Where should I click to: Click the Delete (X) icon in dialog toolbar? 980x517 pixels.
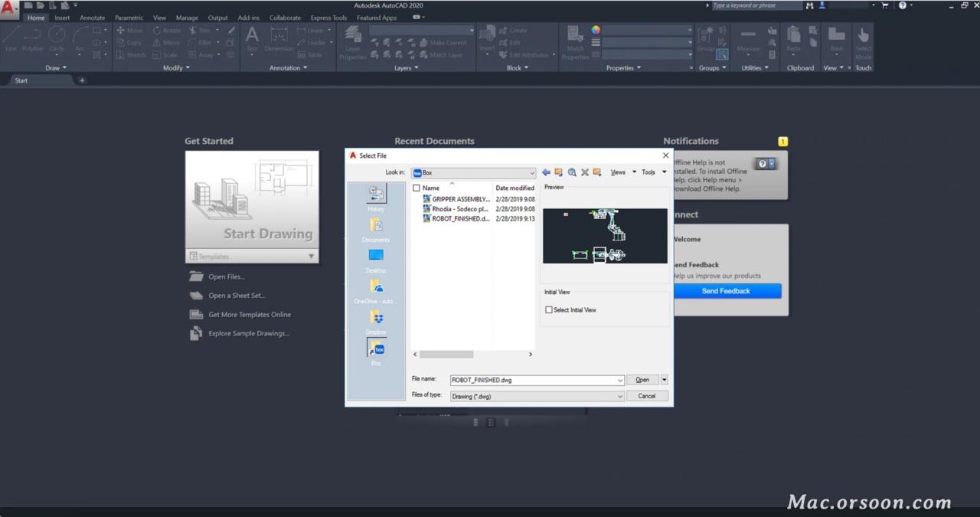click(x=585, y=172)
